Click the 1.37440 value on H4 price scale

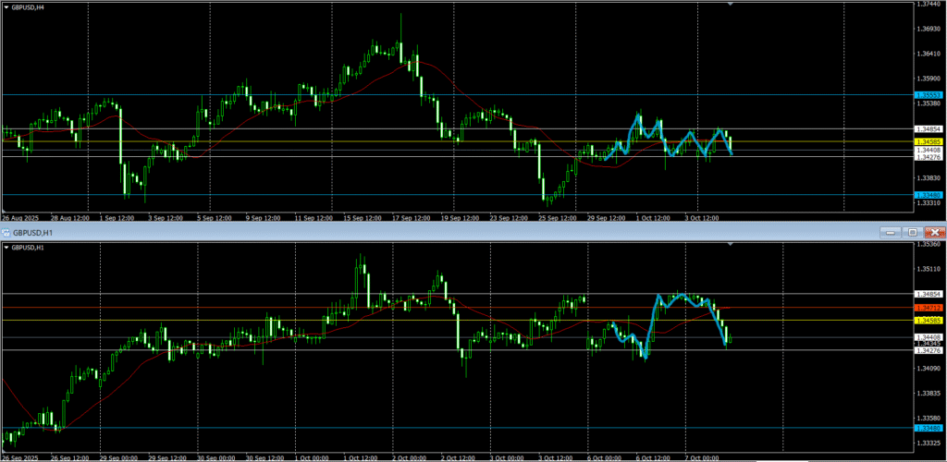[929, 5]
